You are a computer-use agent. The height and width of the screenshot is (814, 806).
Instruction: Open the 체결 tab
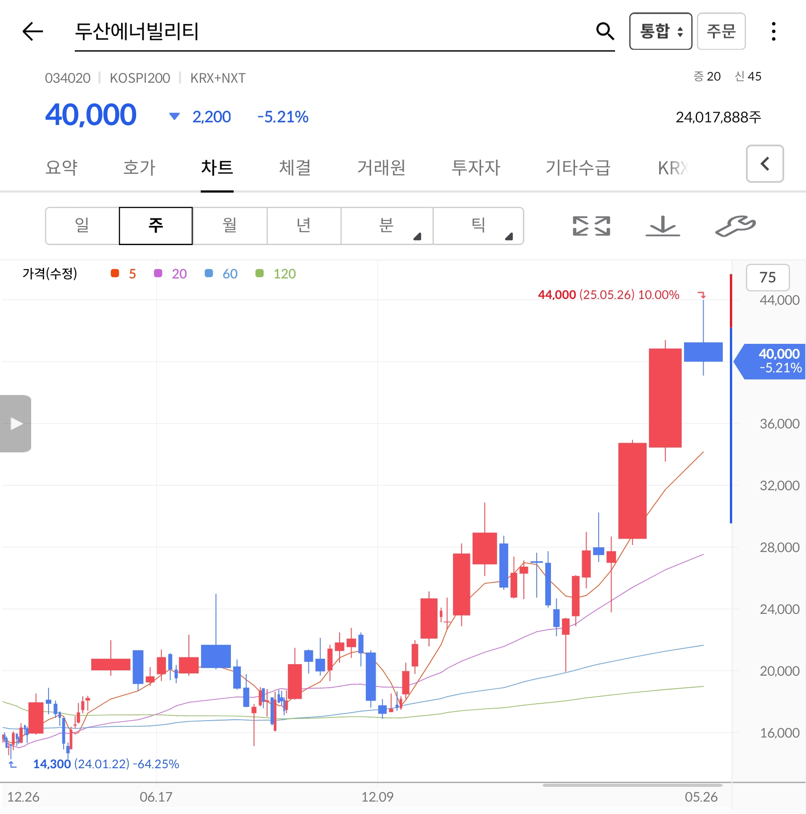[295, 168]
